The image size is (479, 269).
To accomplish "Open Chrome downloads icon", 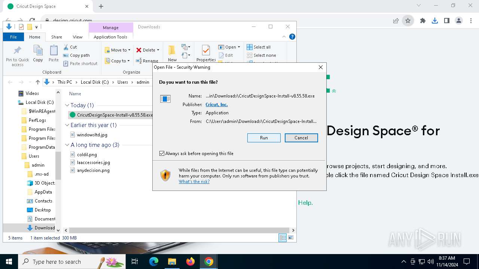I will (x=435, y=21).
